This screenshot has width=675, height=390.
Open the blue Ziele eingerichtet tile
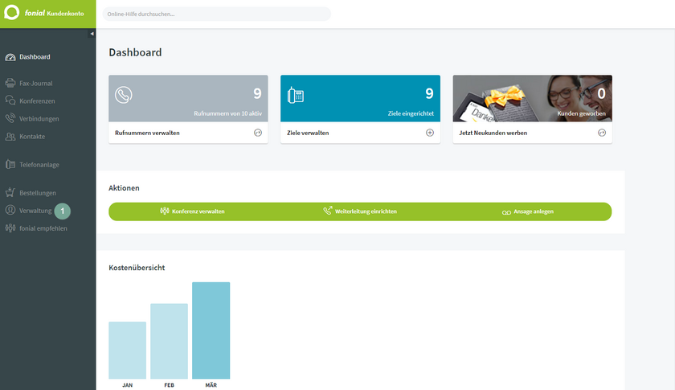click(x=360, y=98)
